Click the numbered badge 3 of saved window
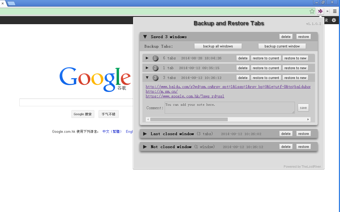This screenshot has width=340, height=212. [155, 78]
